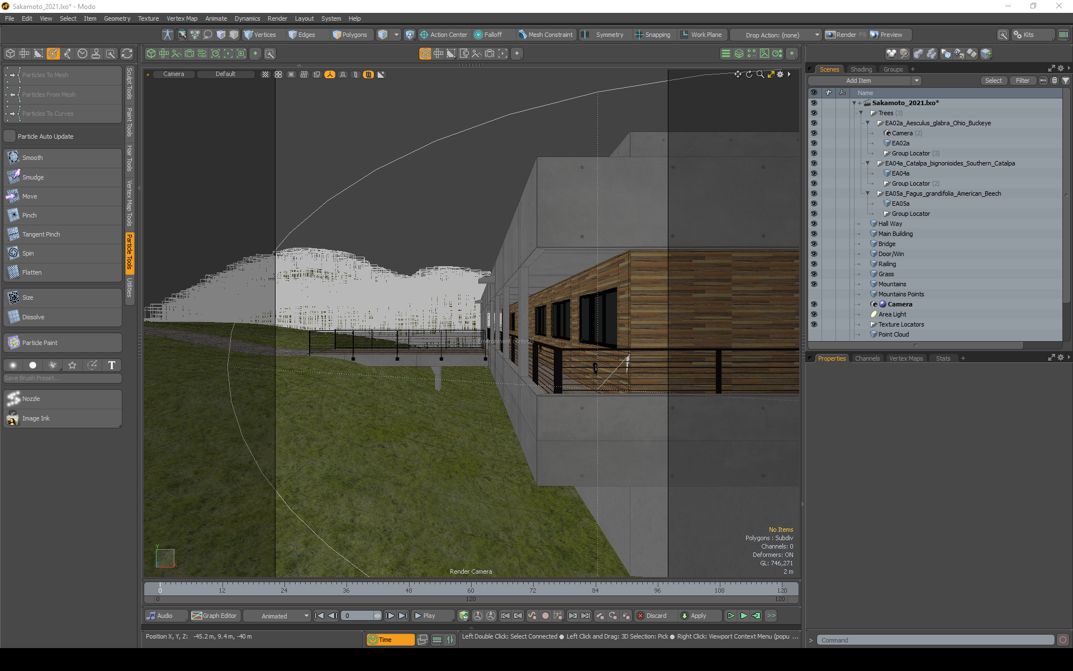Click the Command input field
The height and width of the screenshot is (671, 1073).
934,640
